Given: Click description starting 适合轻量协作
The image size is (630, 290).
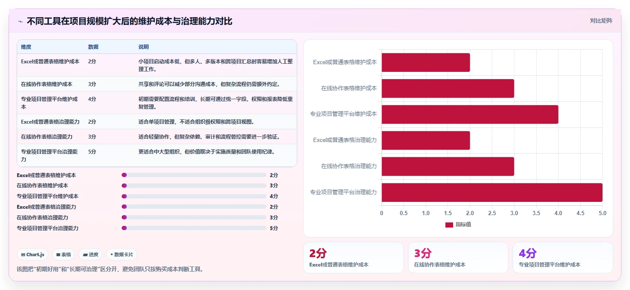Looking at the screenshot, I should pos(209,136).
